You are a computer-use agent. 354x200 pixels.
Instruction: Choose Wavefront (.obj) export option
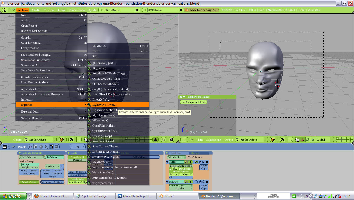[118, 172]
